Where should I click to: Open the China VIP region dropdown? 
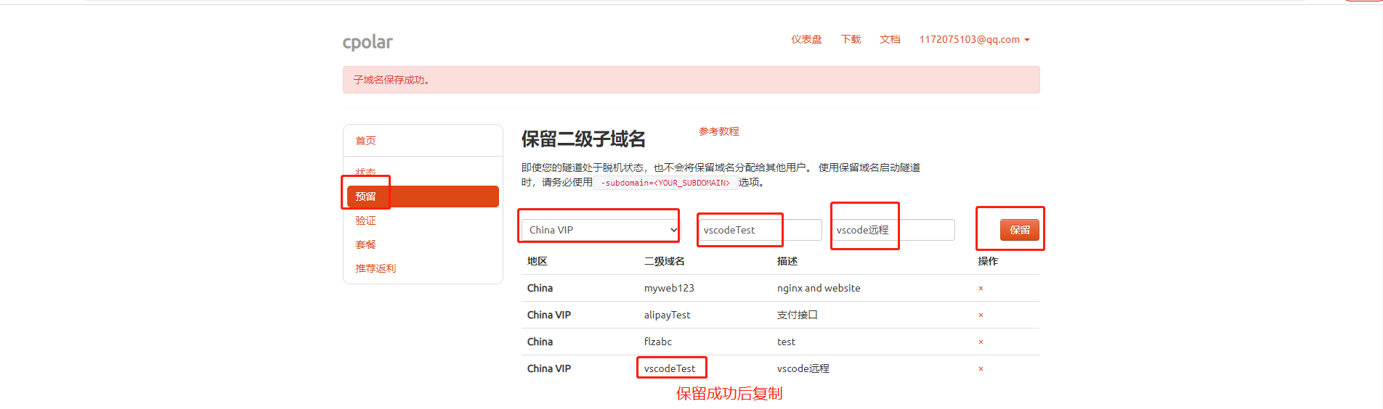[x=601, y=230]
